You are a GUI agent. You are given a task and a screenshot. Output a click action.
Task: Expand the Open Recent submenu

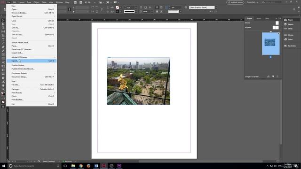pyautogui.click(x=32, y=16)
